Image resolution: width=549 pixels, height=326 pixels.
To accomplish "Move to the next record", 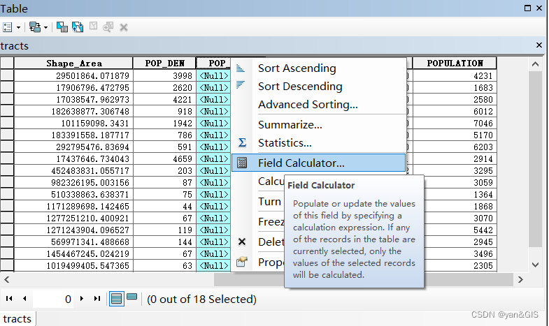I will click(82, 299).
